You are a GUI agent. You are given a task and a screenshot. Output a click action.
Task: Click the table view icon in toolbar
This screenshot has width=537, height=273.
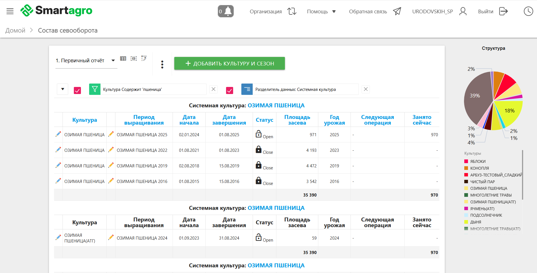(123, 59)
